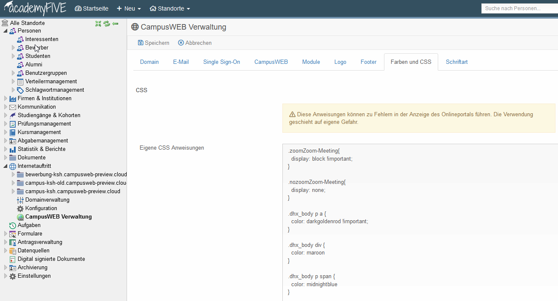The image size is (558, 301).
Task: Click the Schlagwortmanagement tag icon
Action: (x=20, y=90)
